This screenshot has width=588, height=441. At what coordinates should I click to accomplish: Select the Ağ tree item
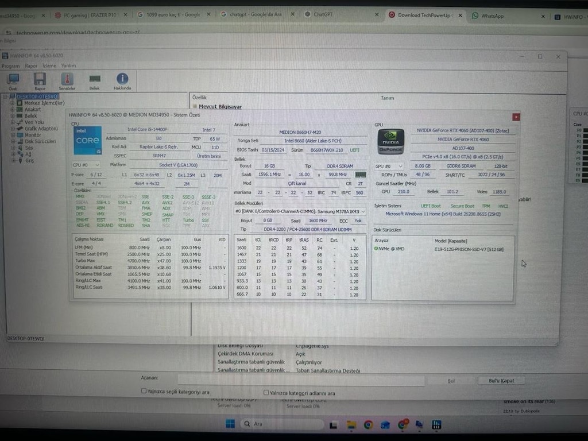[28, 154]
